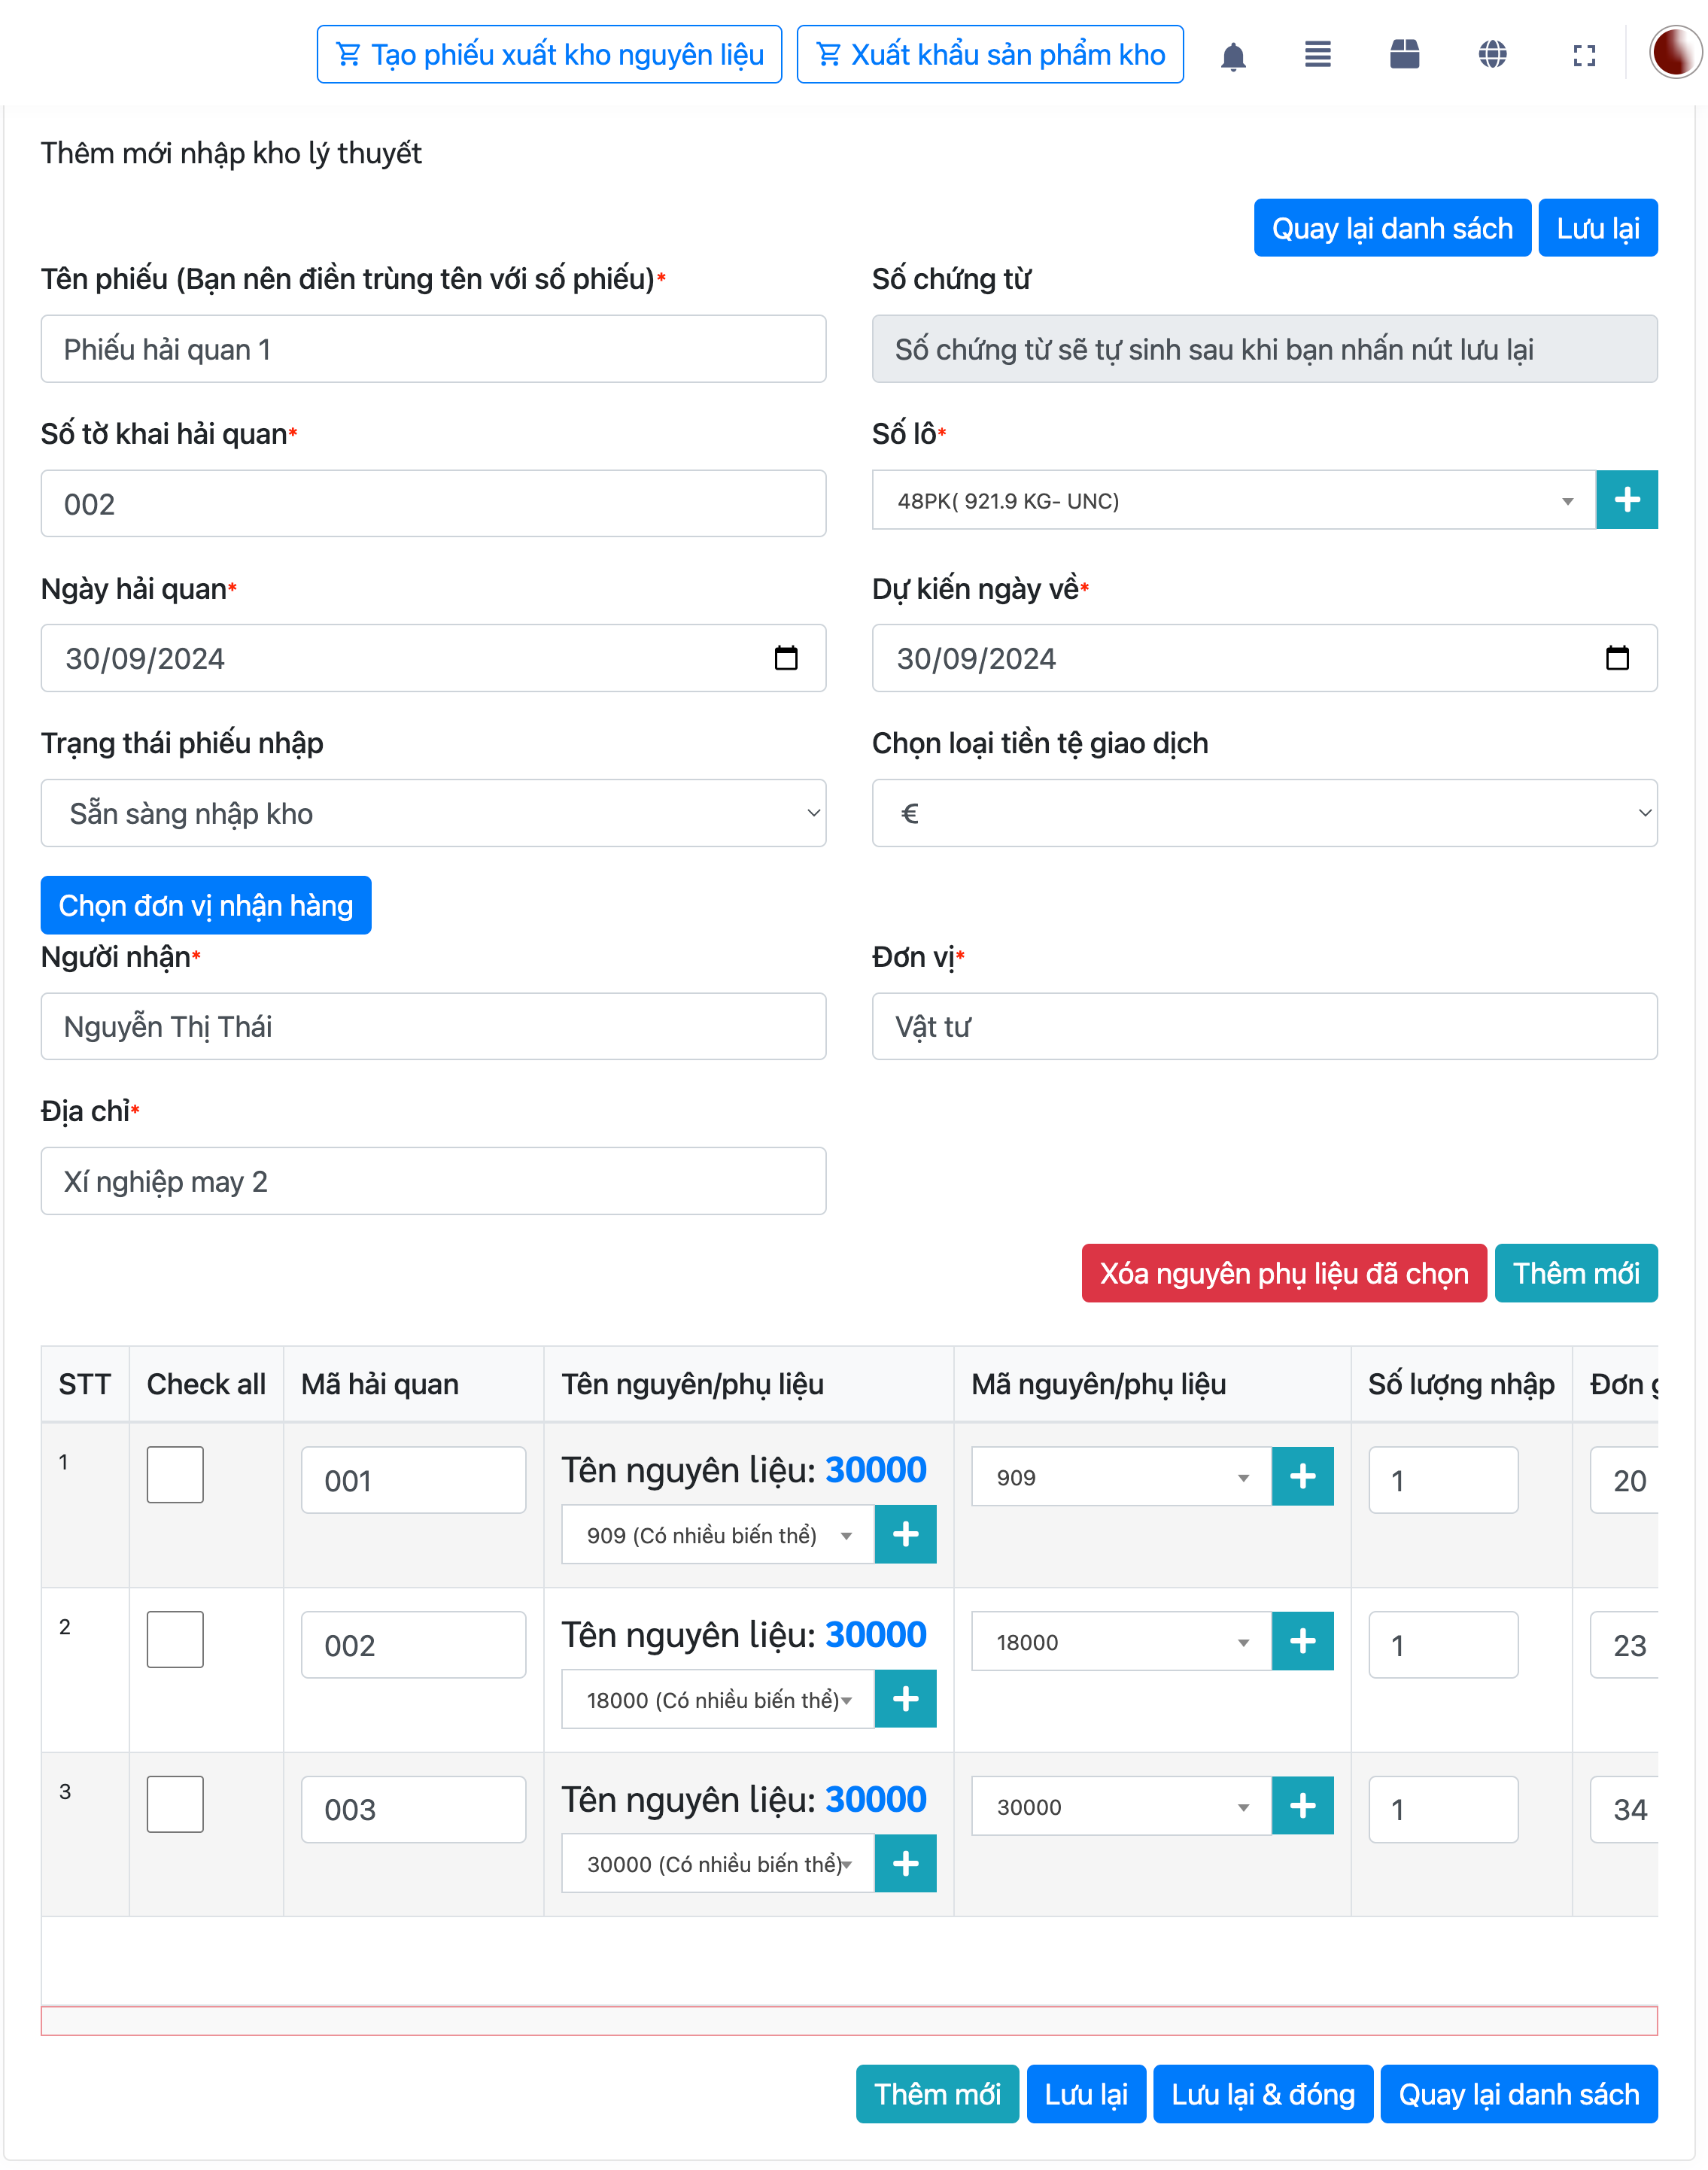1708x2170 pixels.
Task: Open Trạng thái phiếu nhập dropdown
Action: pyautogui.click(x=433, y=813)
